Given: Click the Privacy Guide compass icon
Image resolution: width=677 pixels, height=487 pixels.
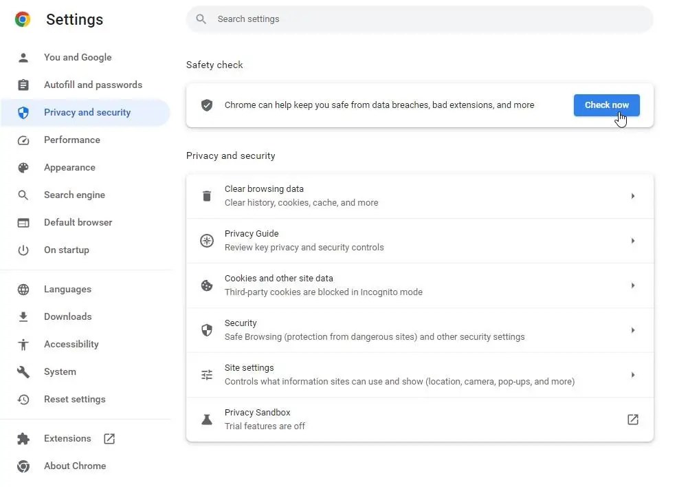Looking at the screenshot, I should pos(206,241).
